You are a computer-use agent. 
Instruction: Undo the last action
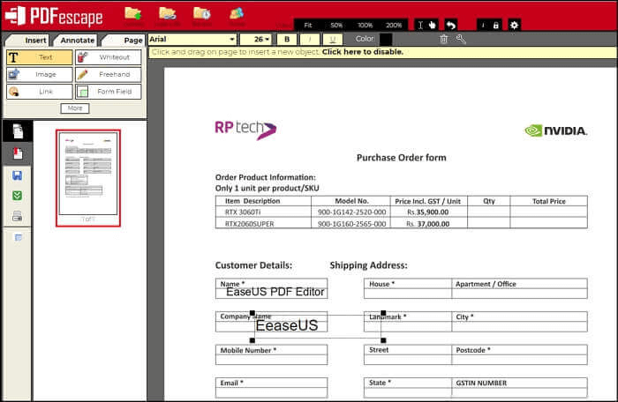pyautogui.click(x=451, y=25)
